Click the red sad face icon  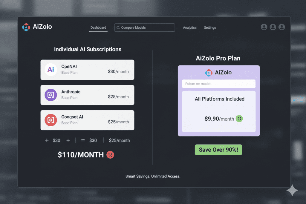110,155
